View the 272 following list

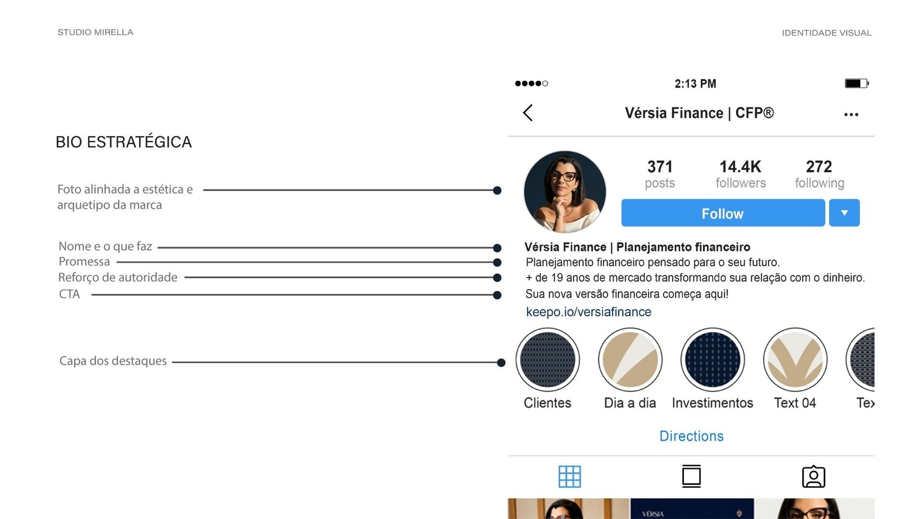coord(819,174)
